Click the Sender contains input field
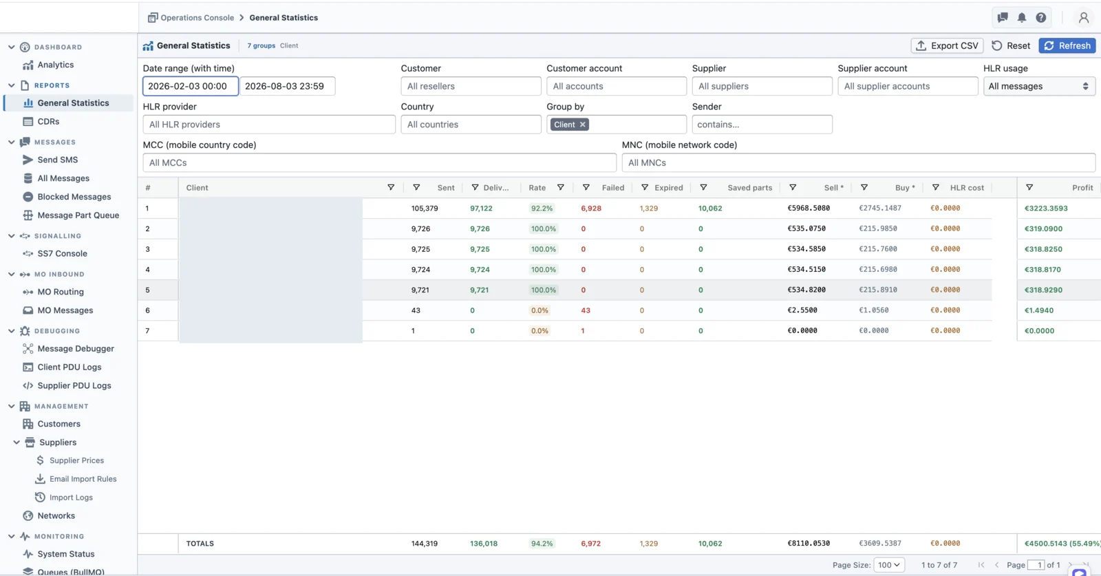This screenshot has width=1101, height=576. point(762,125)
